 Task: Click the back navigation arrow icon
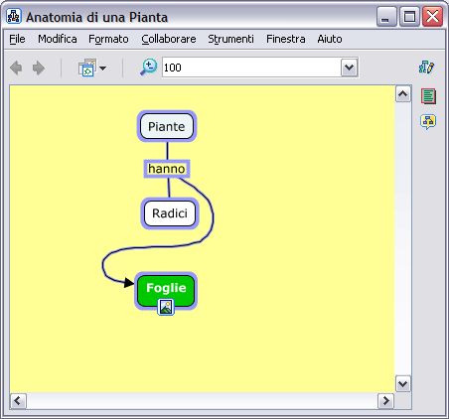click(x=16, y=68)
